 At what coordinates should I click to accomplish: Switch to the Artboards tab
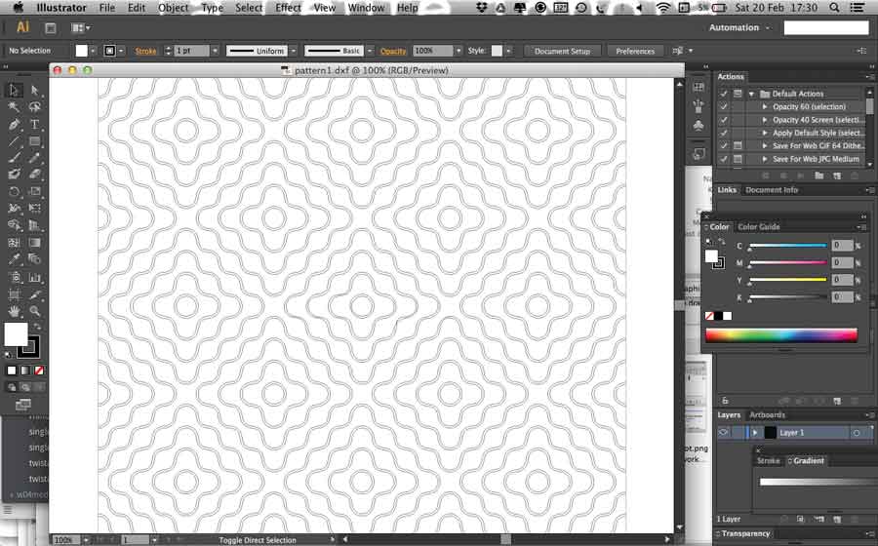[x=767, y=414]
